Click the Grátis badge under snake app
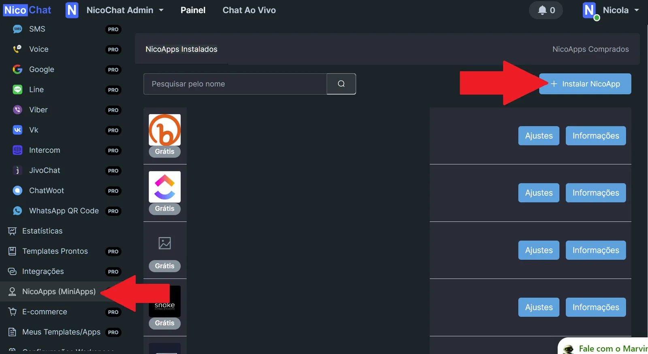Image resolution: width=648 pixels, height=354 pixels. (x=165, y=323)
